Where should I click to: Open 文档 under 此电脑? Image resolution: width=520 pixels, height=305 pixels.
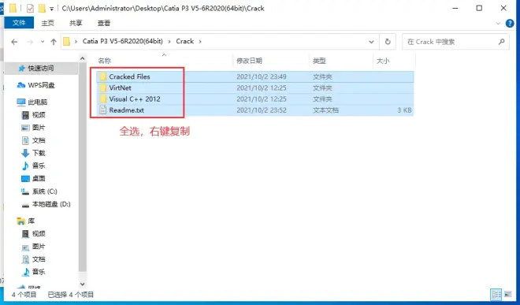point(39,140)
